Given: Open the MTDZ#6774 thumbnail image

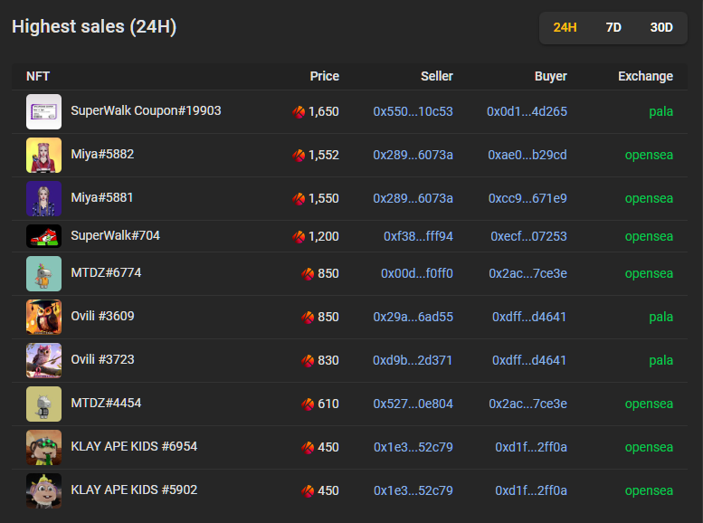Looking at the screenshot, I should 43,273.
